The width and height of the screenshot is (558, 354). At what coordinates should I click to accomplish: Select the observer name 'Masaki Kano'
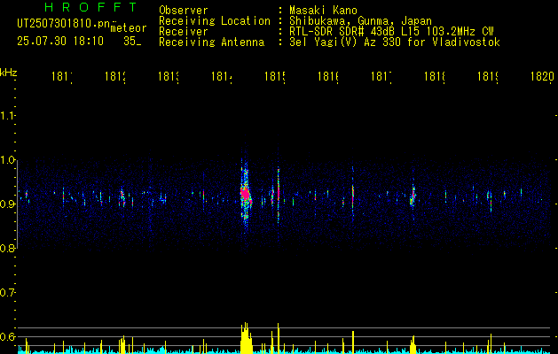pos(323,10)
